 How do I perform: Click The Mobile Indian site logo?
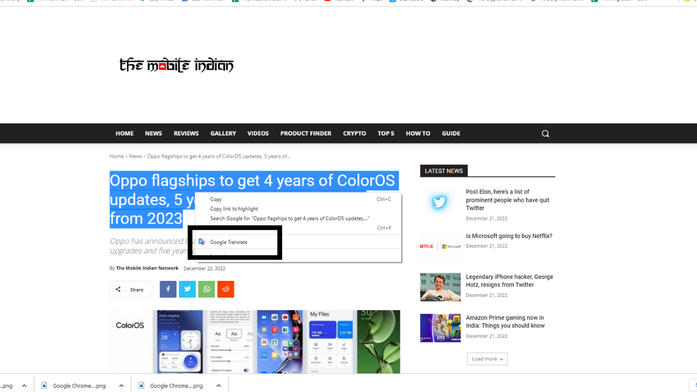(x=176, y=65)
